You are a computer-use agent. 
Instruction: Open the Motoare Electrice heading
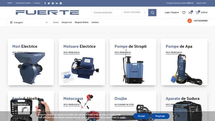80,46
